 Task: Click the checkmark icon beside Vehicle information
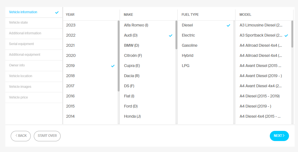[57, 12]
